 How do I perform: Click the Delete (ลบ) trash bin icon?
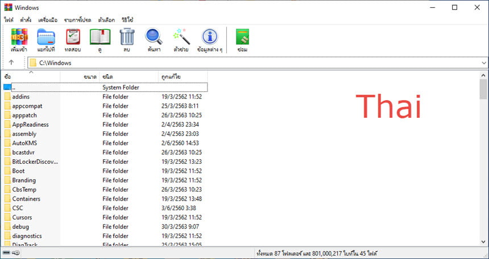coord(127,37)
